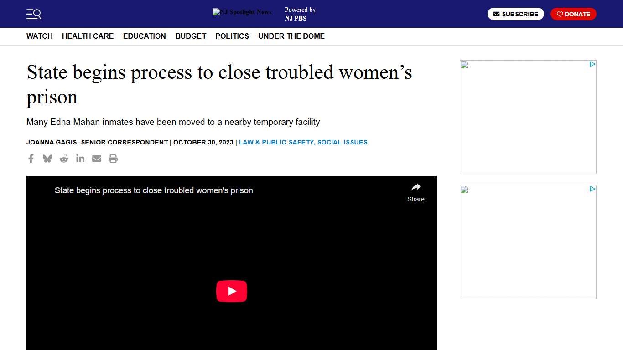
Task: Open the LAW & PUBLIC SAFETY category link
Action: tap(275, 142)
